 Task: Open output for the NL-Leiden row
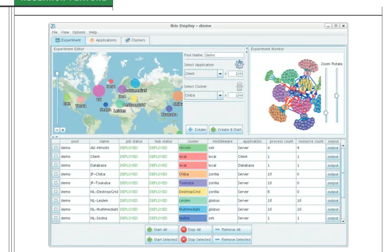(333, 200)
